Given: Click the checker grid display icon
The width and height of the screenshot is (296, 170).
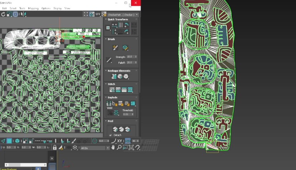Looking at the screenshot, I should pyautogui.click(x=86, y=14).
